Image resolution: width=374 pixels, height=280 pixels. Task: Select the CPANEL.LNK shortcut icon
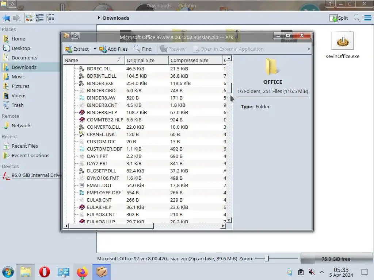tap(81, 134)
